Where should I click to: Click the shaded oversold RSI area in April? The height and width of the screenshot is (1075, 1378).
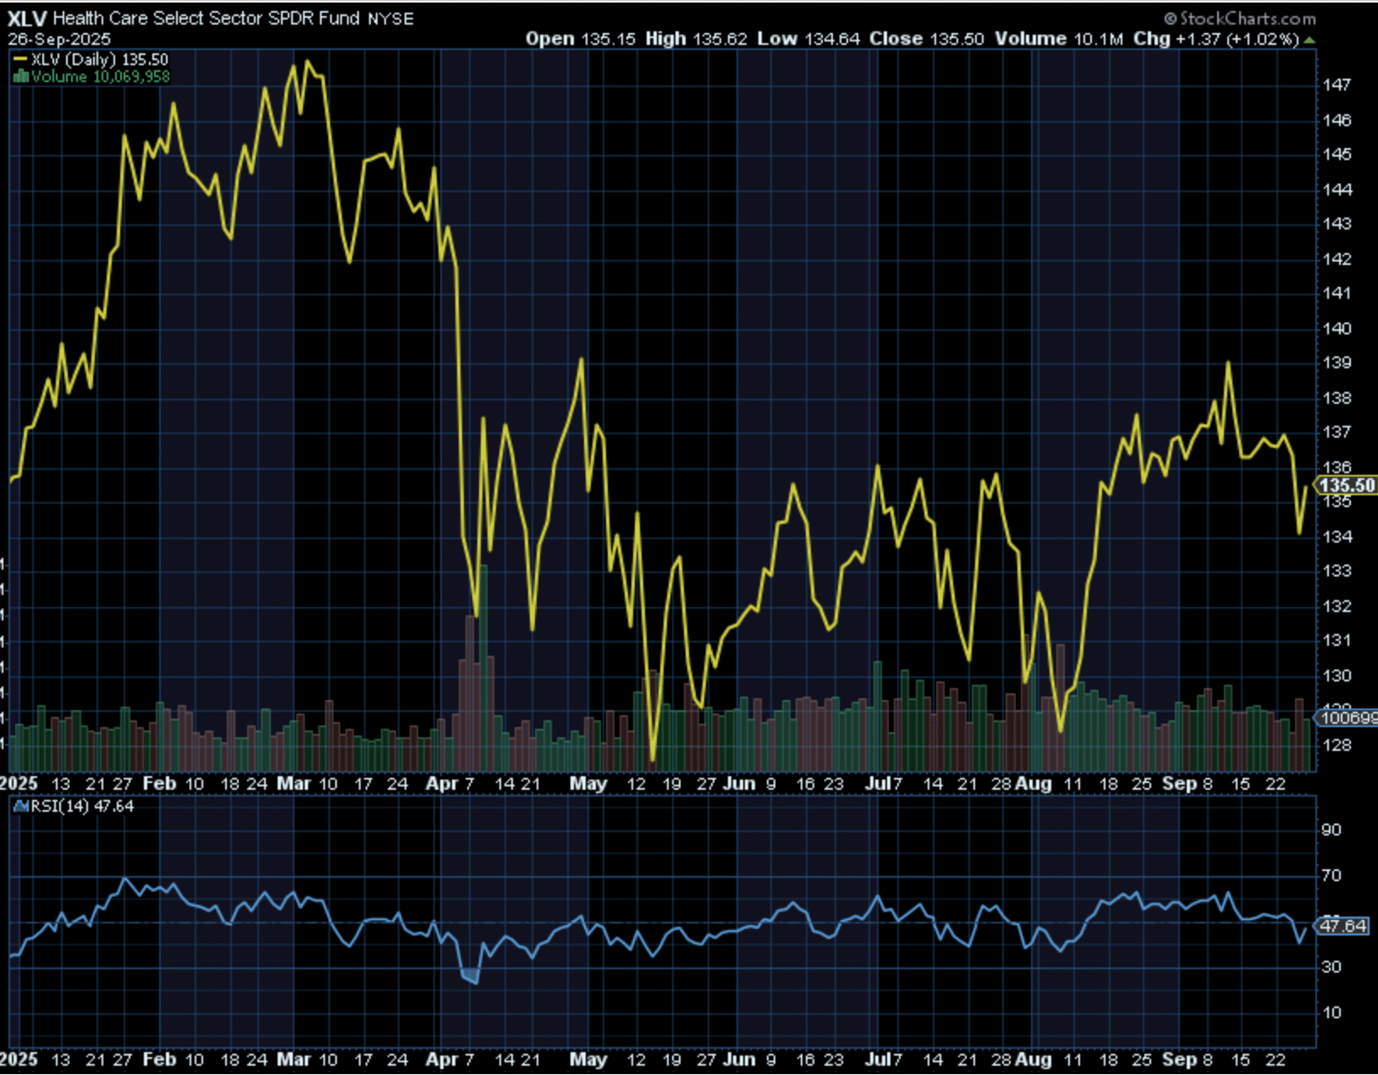click(470, 976)
